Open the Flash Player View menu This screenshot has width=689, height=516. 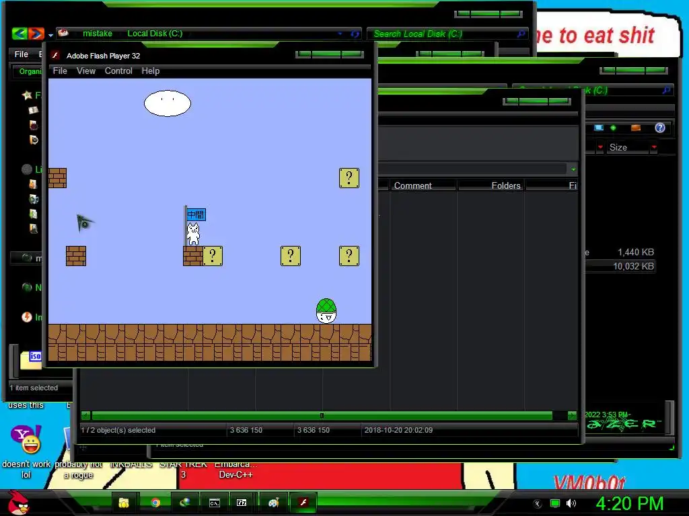coord(85,71)
